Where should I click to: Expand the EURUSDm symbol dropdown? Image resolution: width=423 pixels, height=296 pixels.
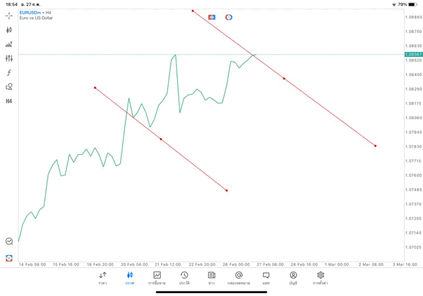click(33, 13)
